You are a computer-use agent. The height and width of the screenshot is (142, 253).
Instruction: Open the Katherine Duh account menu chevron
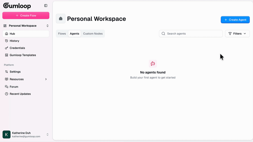coord(47,134)
